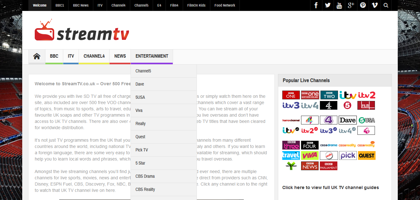Open the BBC Four logo

pos(310,145)
